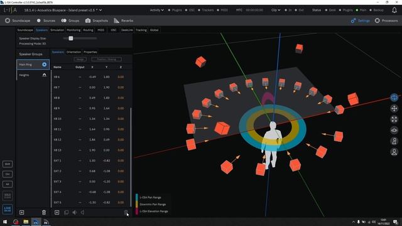This screenshot has height=226, width=402.
Task: Click the Solo Clear button
Action: pyautogui.click(x=8, y=196)
